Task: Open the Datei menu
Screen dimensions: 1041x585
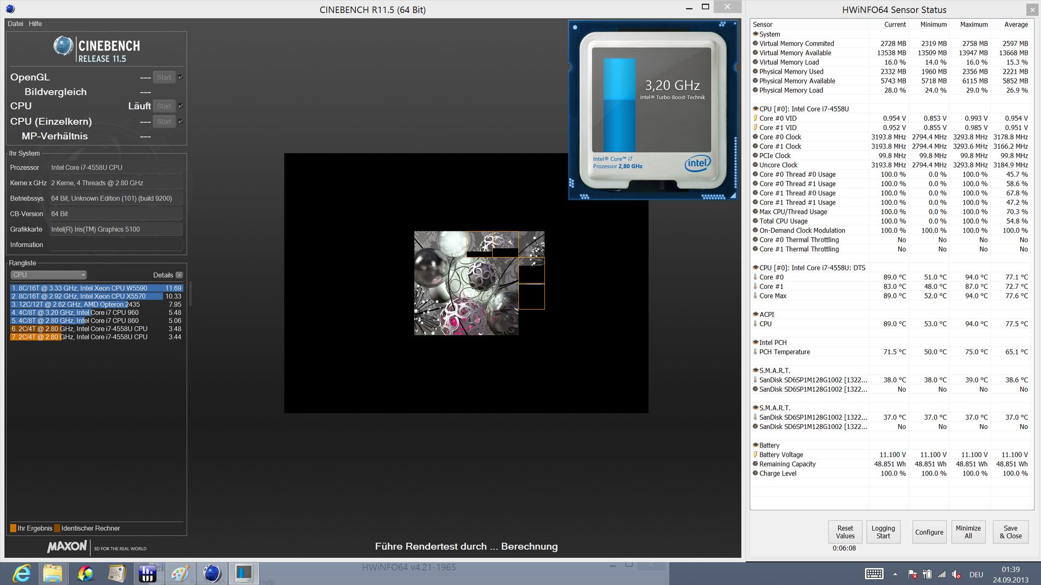Action: (x=15, y=24)
